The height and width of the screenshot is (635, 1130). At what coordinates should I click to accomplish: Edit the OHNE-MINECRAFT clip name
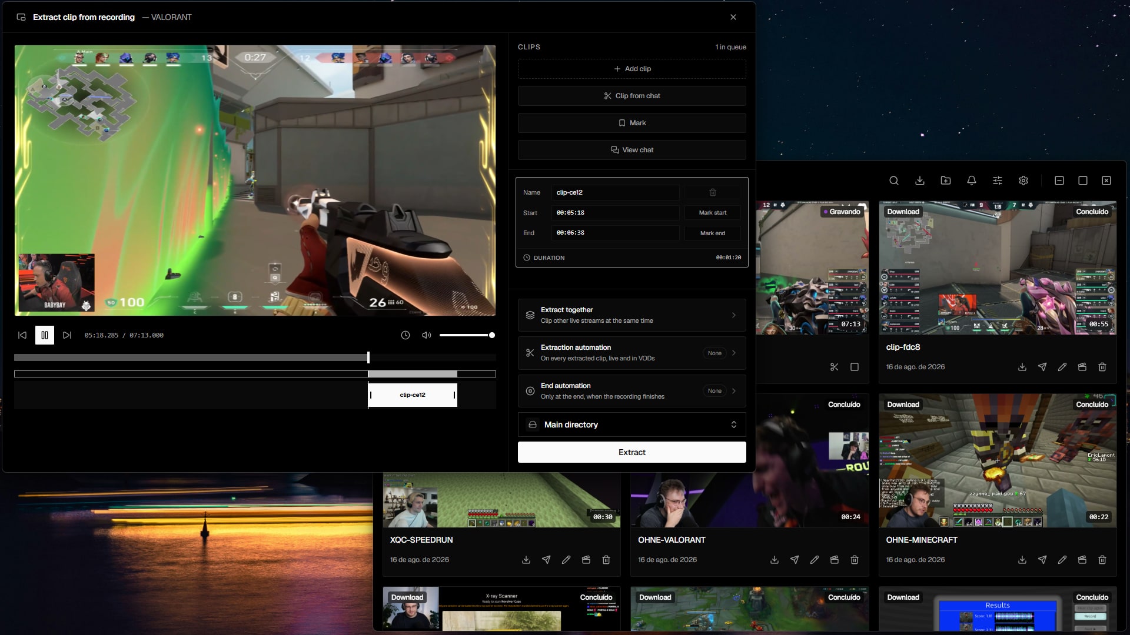click(x=1062, y=560)
